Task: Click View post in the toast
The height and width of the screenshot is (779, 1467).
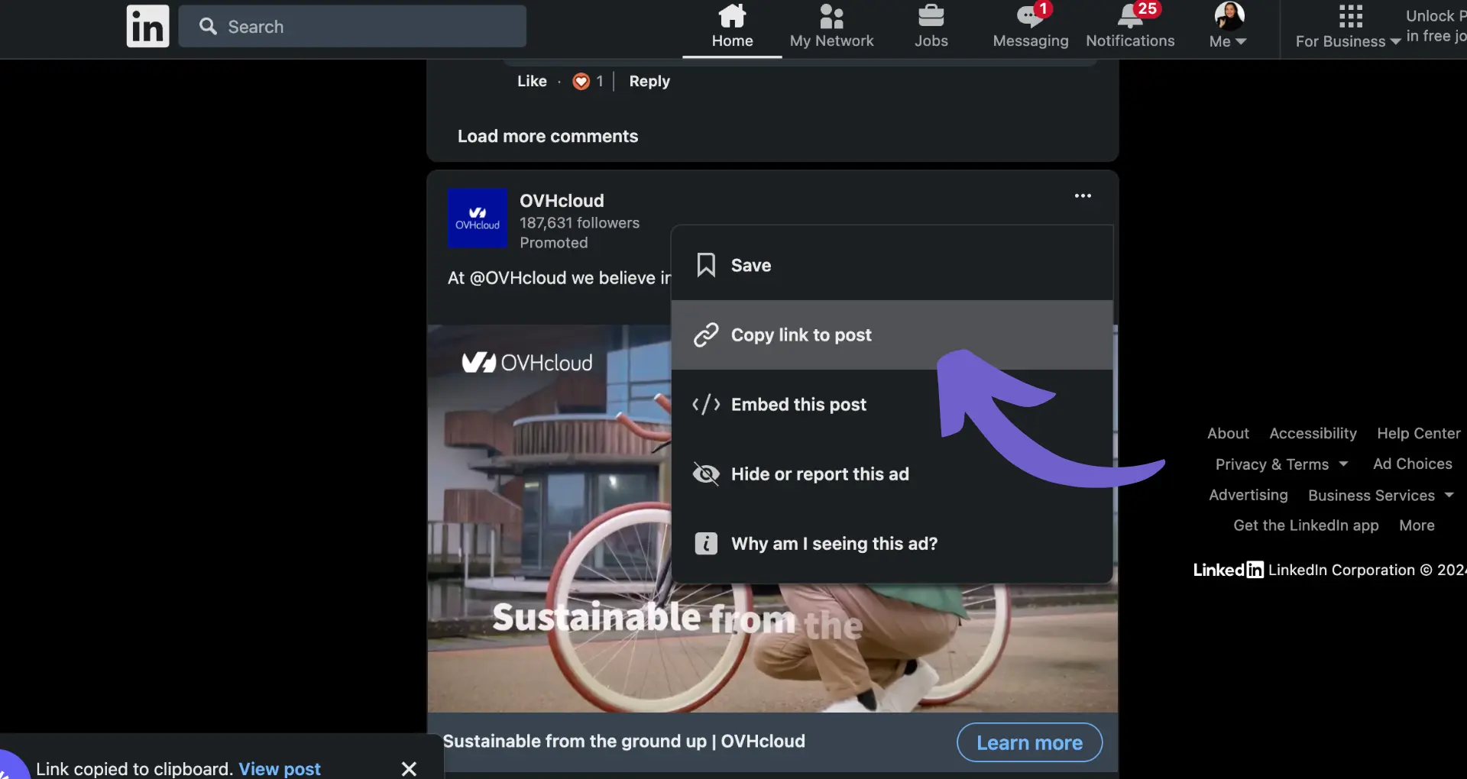Action: click(x=280, y=768)
